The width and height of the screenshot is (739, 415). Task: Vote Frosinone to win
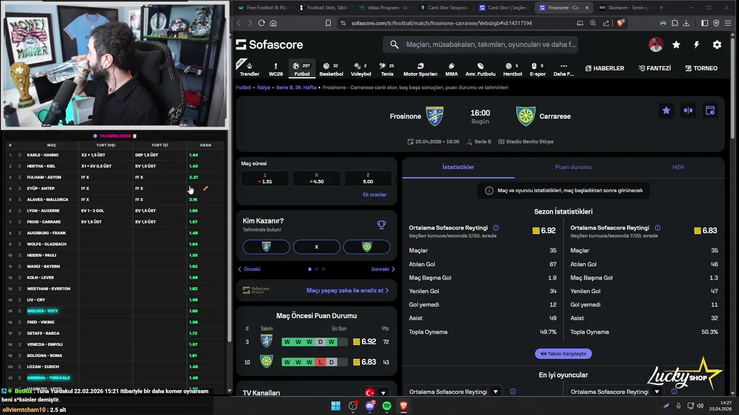pos(266,247)
